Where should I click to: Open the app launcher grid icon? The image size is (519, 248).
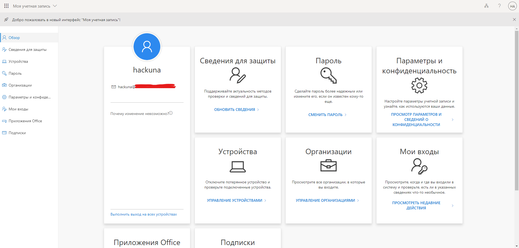pos(6,6)
